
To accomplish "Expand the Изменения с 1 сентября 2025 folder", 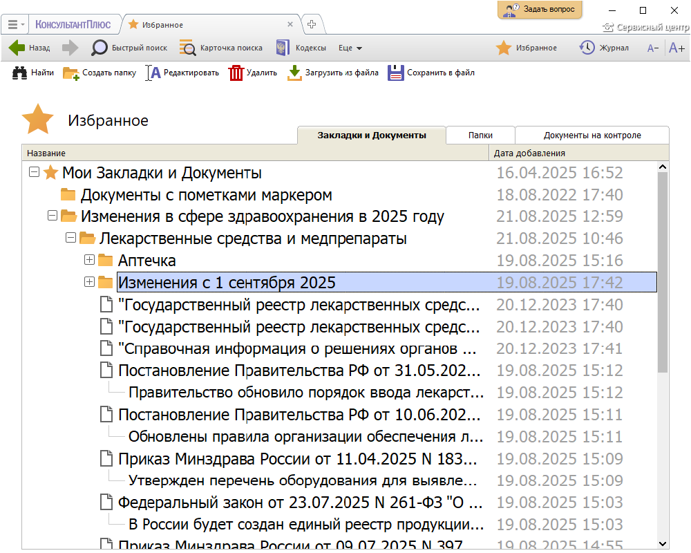I will [88, 282].
